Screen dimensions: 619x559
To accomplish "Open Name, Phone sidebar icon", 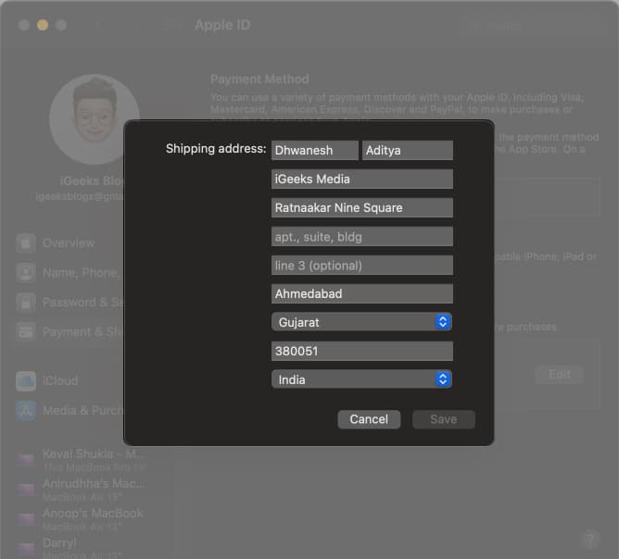I will (x=26, y=272).
